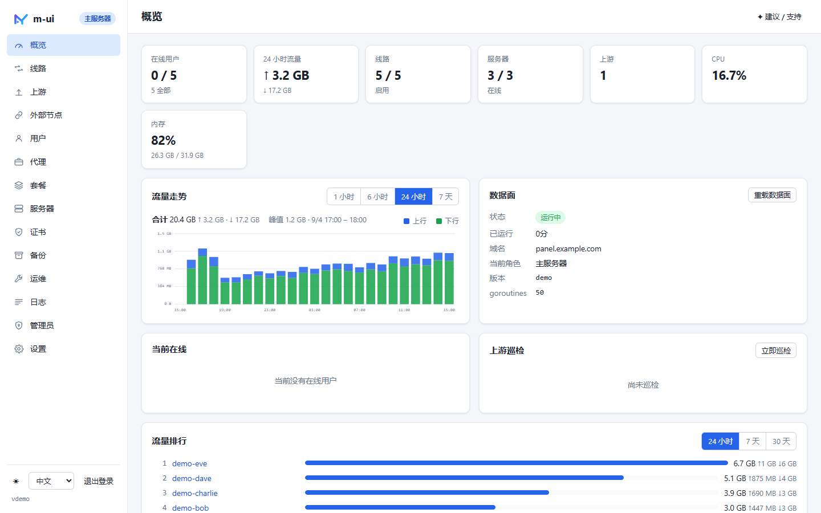Open the 中文 language dropdown
Viewport: 821px width, 513px height.
tap(51, 481)
